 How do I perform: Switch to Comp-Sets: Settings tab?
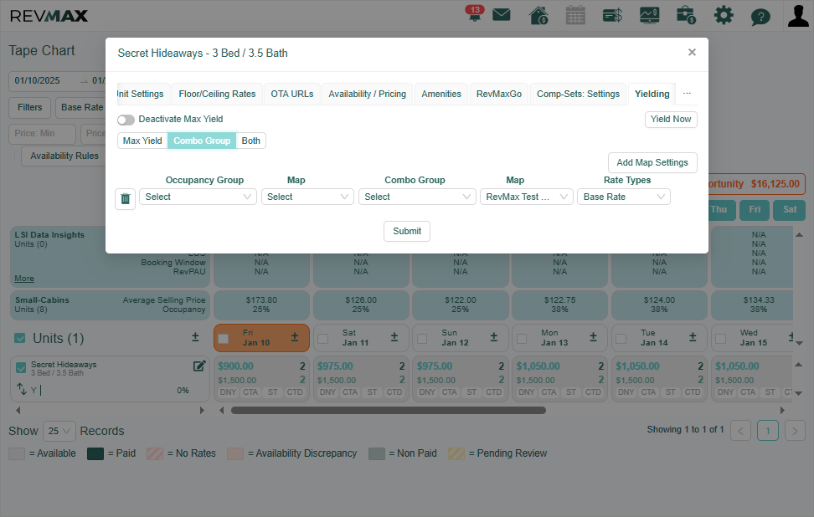tap(578, 94)
